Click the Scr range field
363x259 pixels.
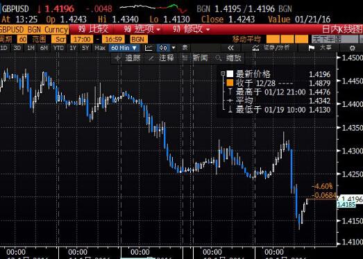click(60, 39)
